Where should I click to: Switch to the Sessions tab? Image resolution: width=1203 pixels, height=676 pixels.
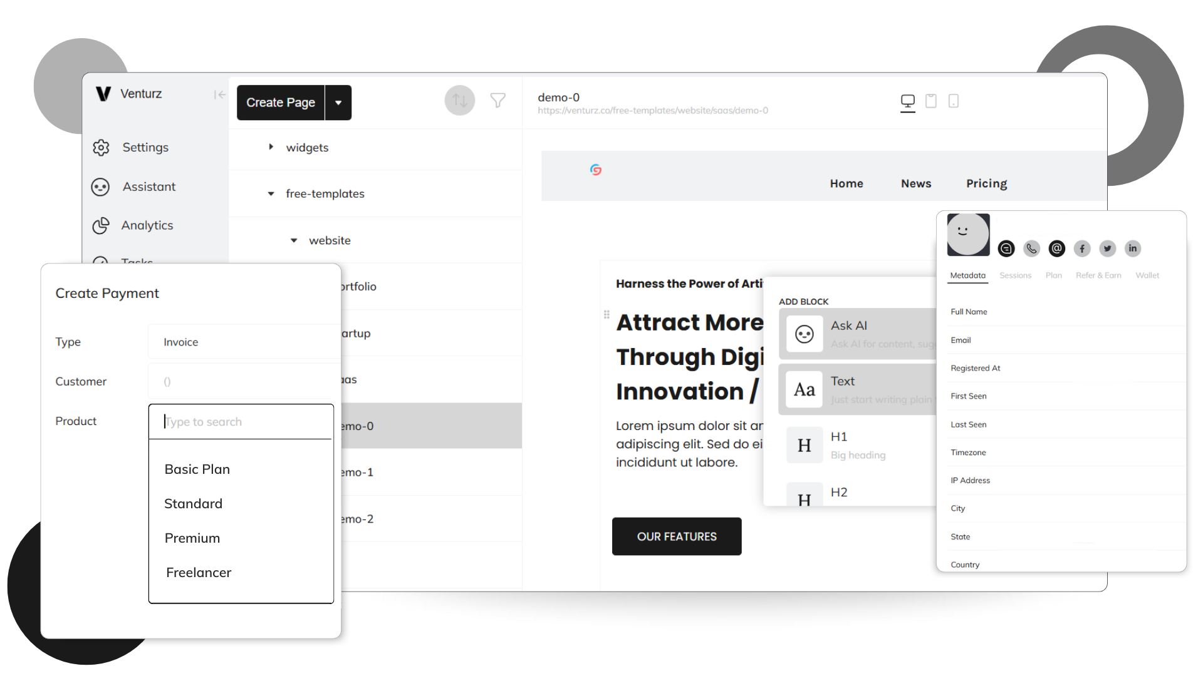(x=1015, y=275)
